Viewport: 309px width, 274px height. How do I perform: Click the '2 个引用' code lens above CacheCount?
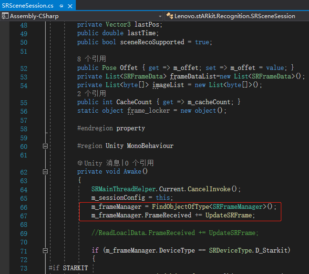pos(92,94)
